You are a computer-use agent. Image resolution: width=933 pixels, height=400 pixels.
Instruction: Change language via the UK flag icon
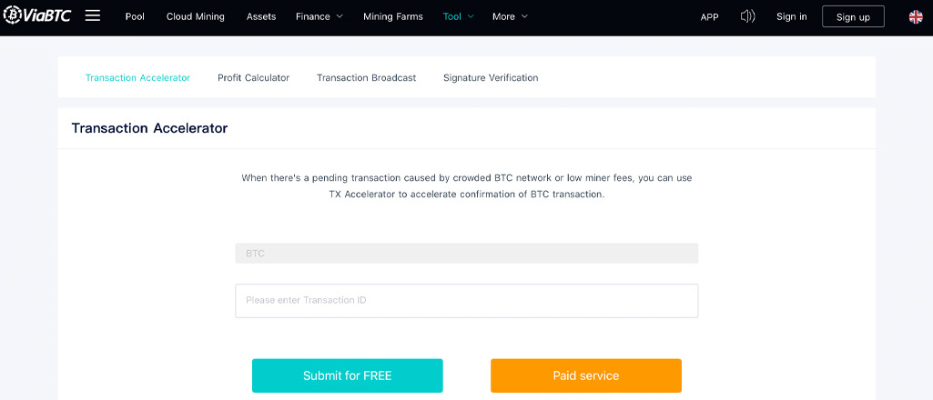(x=916, y=16)
